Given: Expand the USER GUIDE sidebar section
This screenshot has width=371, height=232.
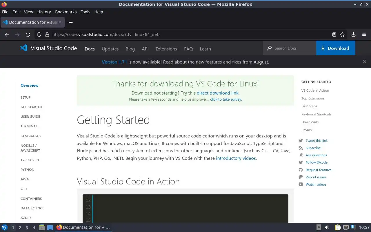Looking at the screenshot, I should click(x=30, y=117).
